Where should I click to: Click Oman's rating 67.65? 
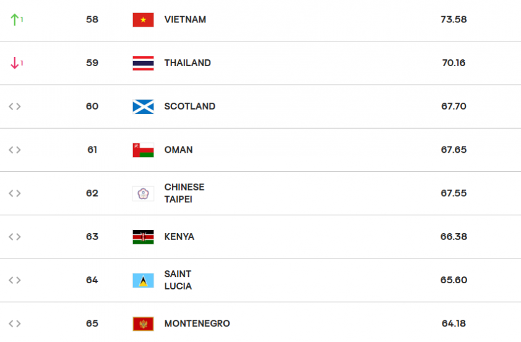pos(454,150)
